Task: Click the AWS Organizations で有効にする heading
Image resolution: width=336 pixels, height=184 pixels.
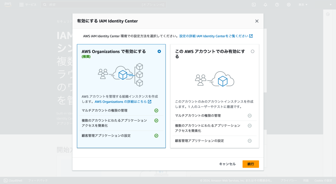Action: [114, 51]
